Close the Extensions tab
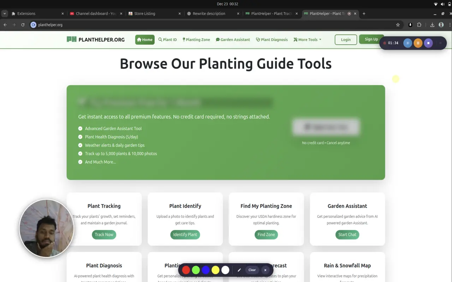The image size is (452, 282). click(63, 13)
